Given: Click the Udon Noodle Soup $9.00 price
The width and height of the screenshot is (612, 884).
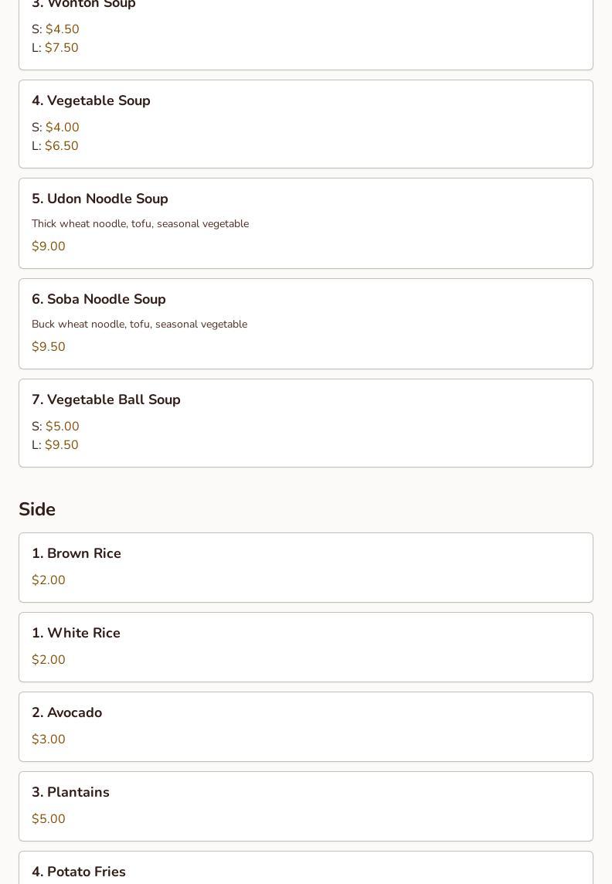Looking at the screenshot, I should pyautogui.click(x=49, y=246).
